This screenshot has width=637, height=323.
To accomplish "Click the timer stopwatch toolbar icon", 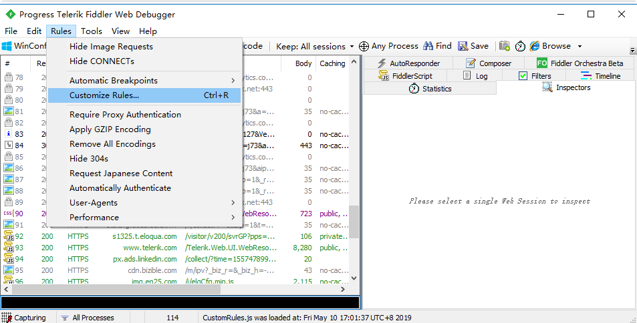I will coord(521,46).
